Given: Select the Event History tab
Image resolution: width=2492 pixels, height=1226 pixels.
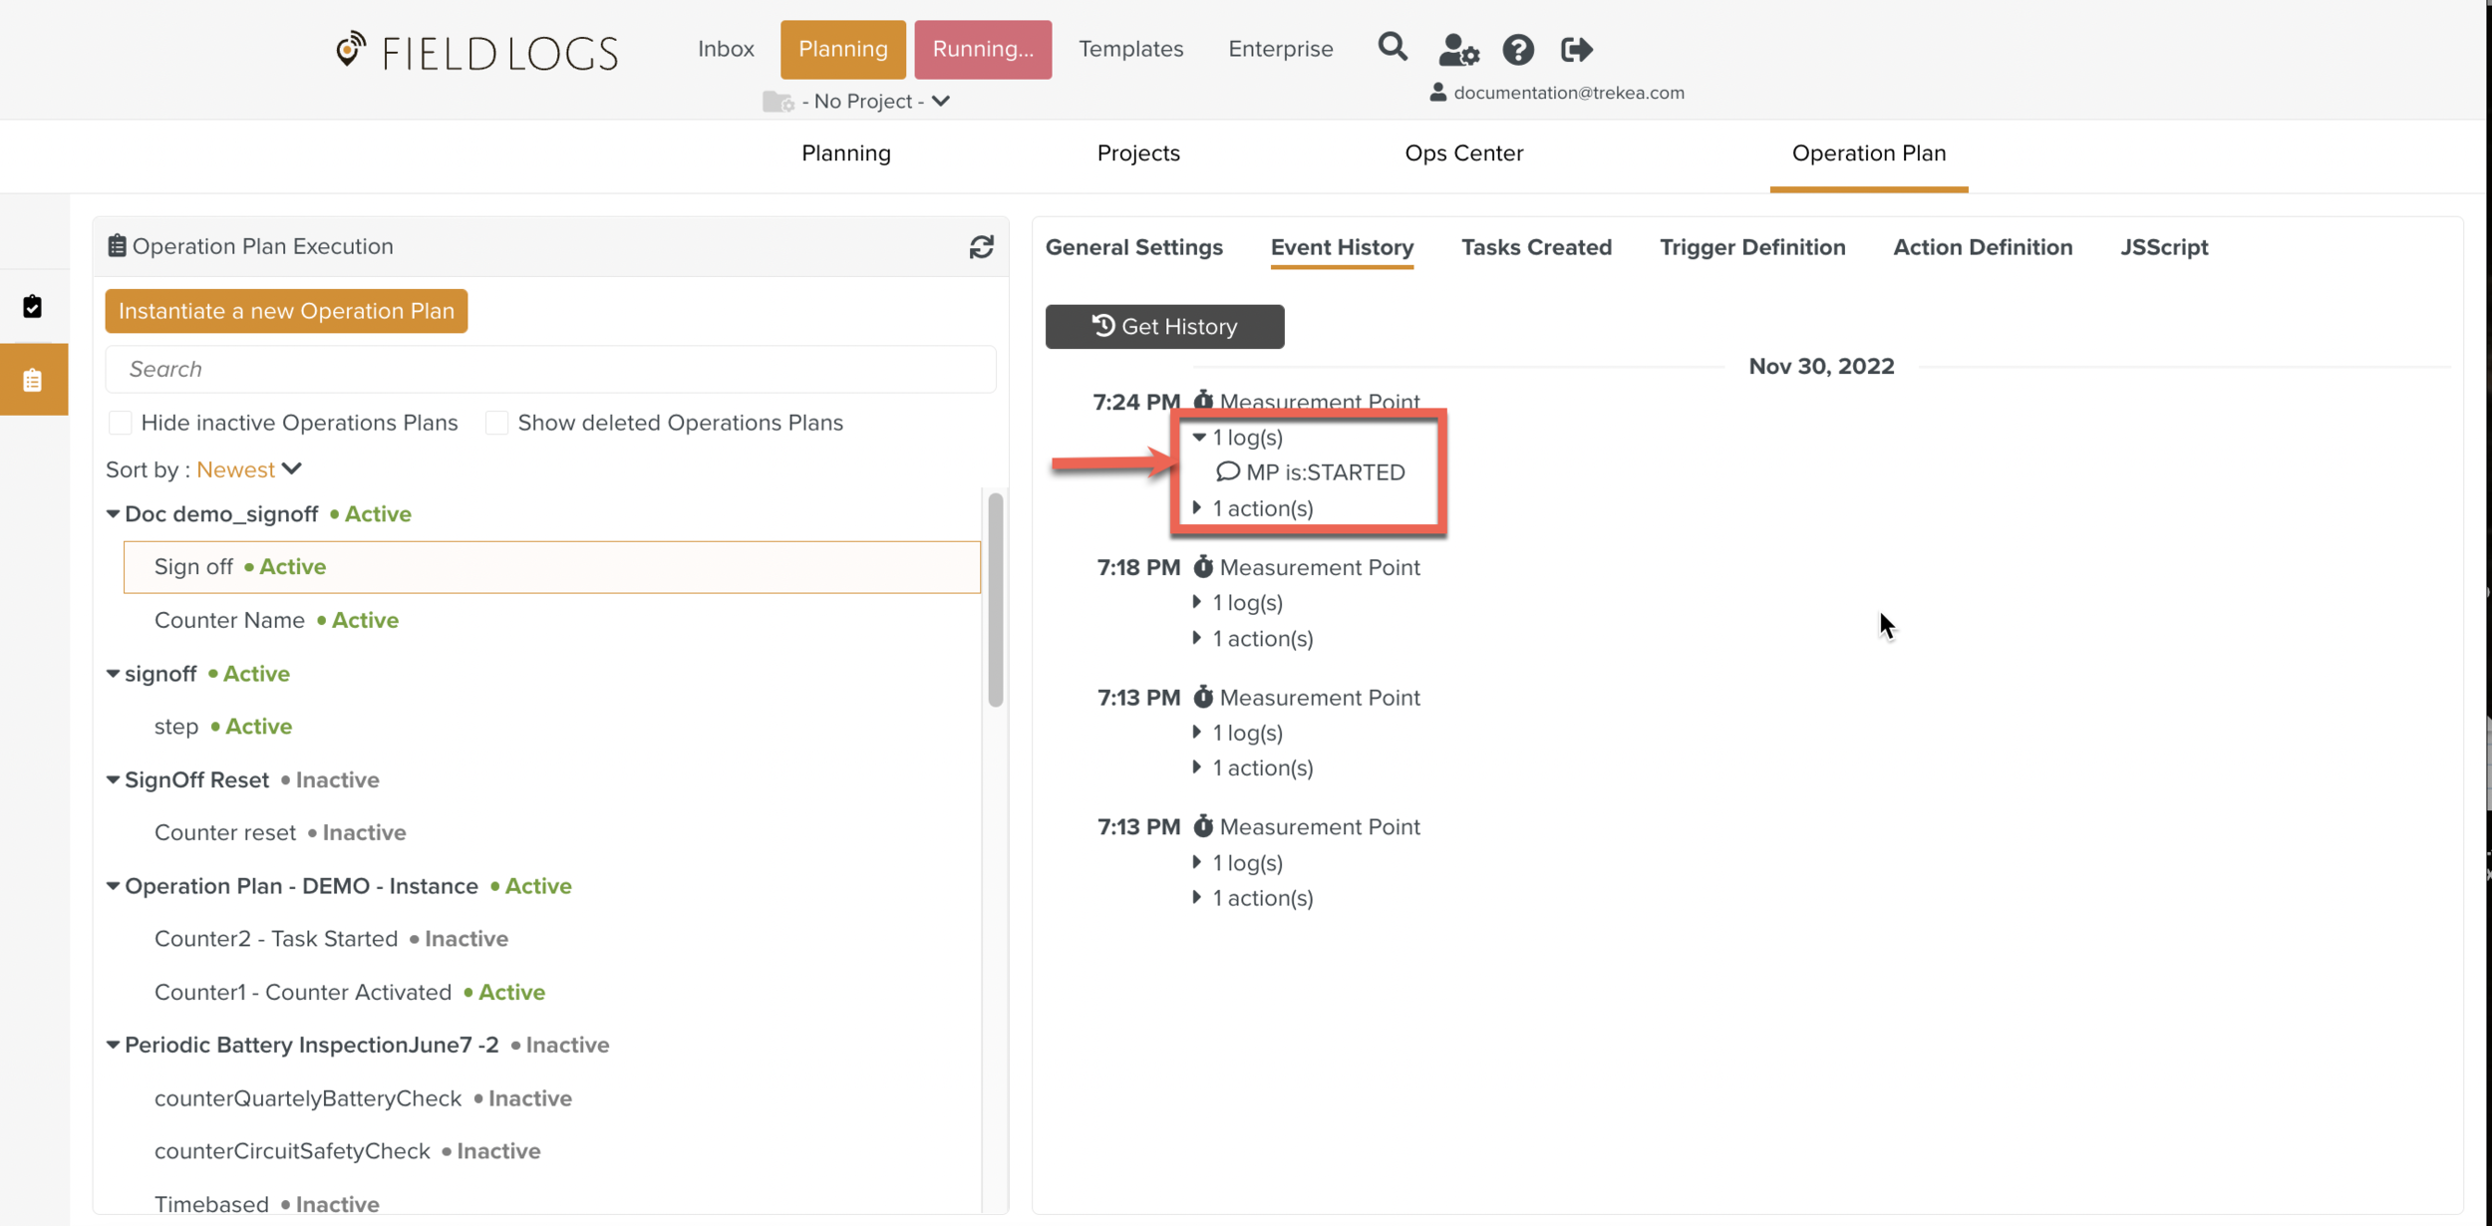Looking at the screenshot, I should (1342, 247).
